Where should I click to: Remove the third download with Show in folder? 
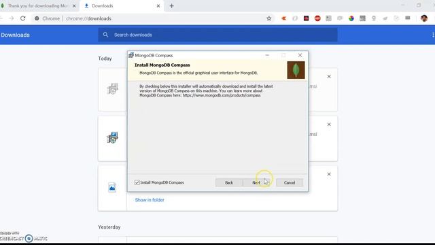(329, 174)
